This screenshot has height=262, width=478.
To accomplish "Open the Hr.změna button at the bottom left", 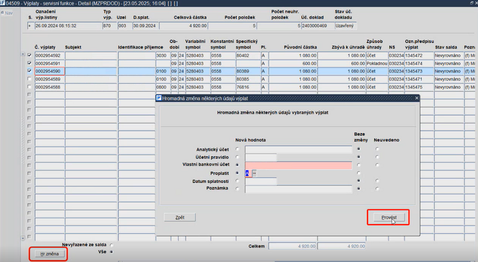I will (x=50, y=254).
